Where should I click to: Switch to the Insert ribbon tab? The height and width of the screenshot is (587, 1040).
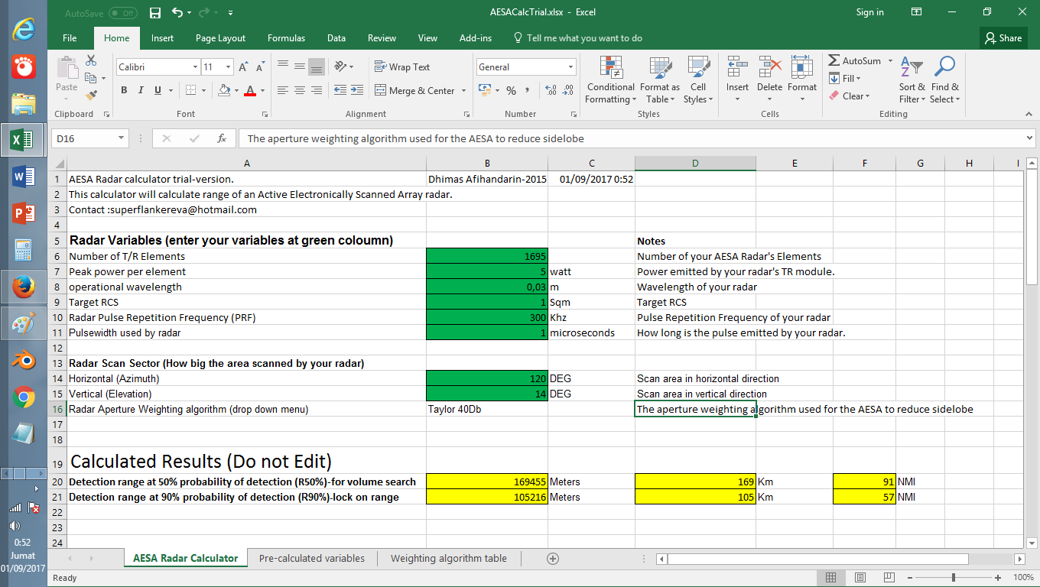[x=162, y=38]
